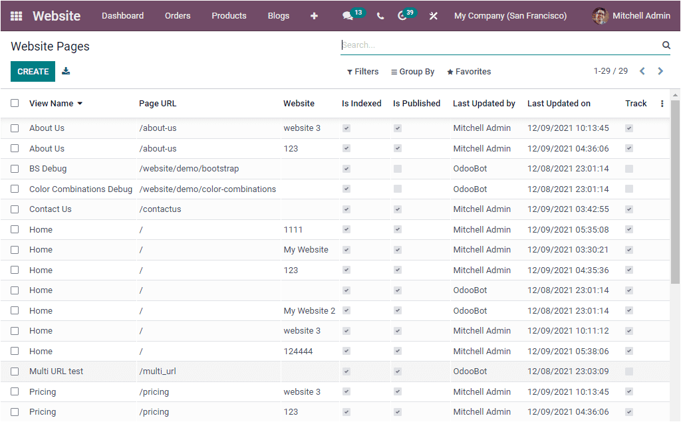Viewport: 681px width, 422px height.
Task: Click the developer tools wrench icon
Action: 433,15
